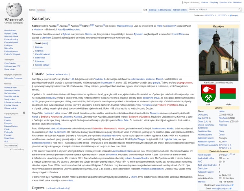Click Přihlášení link at top
244x191 pixels.
click(x=237, y=2)
